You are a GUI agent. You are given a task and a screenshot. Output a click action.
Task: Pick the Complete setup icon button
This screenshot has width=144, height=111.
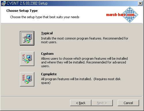[27, 79]
